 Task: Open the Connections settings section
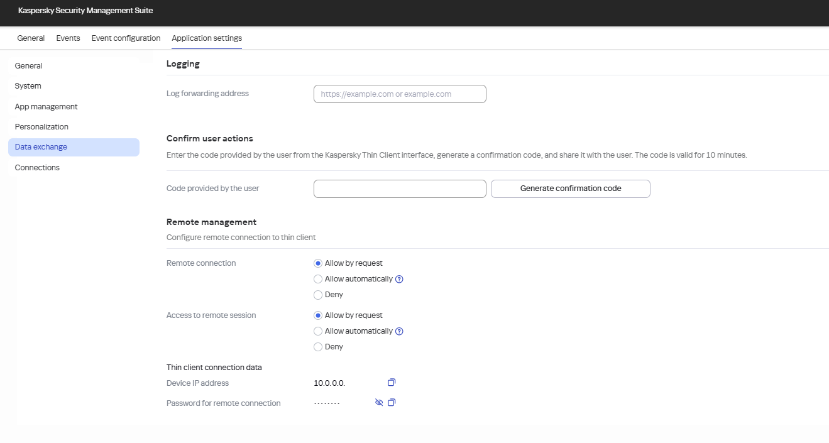tap(37, 167)
